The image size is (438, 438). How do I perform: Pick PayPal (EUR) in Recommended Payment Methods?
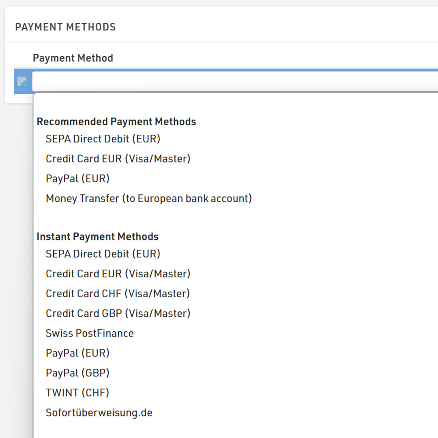tap(77, 178)
